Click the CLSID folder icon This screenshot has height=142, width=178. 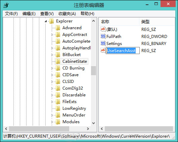[x=58, y=82]
